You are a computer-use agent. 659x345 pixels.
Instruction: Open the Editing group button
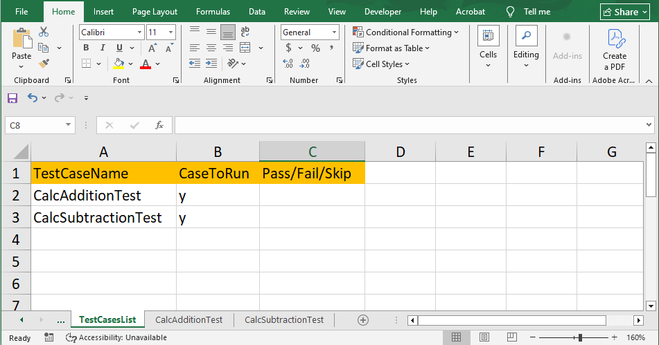point(526,48)
